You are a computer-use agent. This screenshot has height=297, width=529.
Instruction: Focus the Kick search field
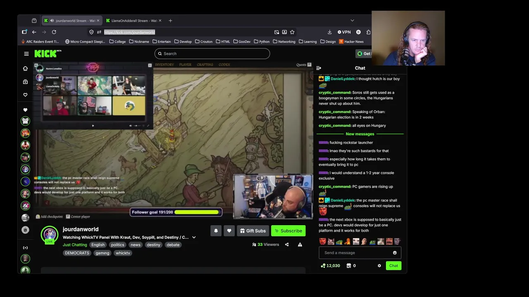[x=212, y=54]
